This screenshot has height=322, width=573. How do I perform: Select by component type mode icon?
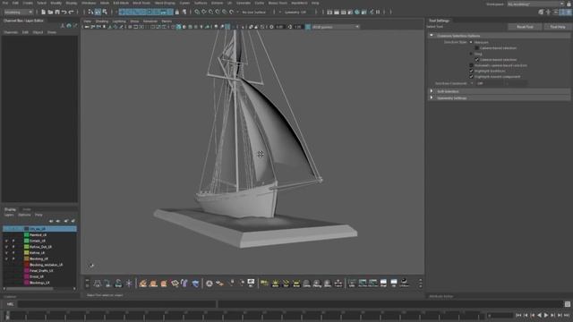[x=105, y=12]
